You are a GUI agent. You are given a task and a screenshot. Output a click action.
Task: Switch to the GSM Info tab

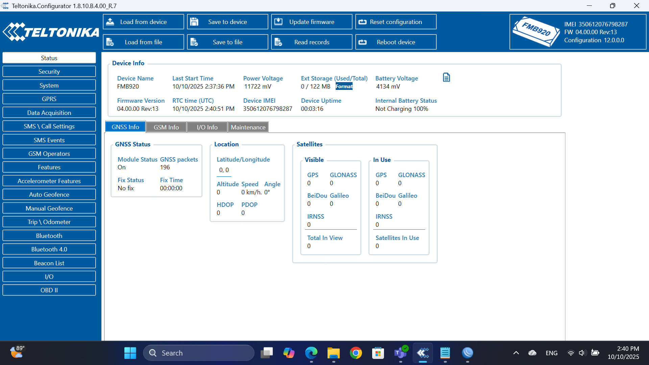coord(166,127)
